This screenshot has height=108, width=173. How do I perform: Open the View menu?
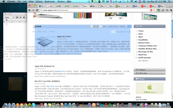[x=31, y=1]
